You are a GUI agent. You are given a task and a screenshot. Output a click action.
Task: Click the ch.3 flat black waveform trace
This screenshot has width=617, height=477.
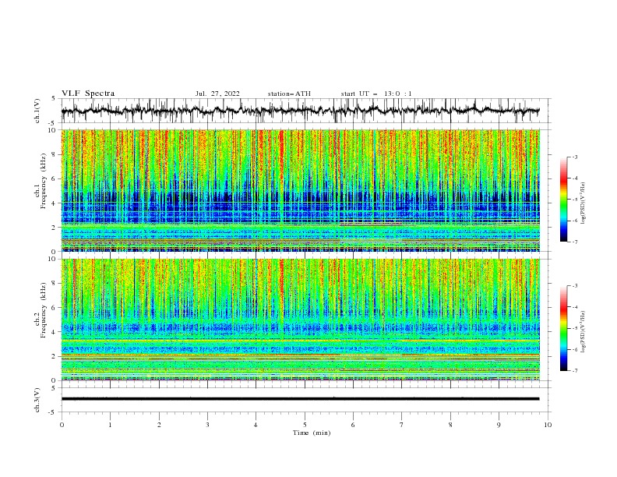click(300, 399)
